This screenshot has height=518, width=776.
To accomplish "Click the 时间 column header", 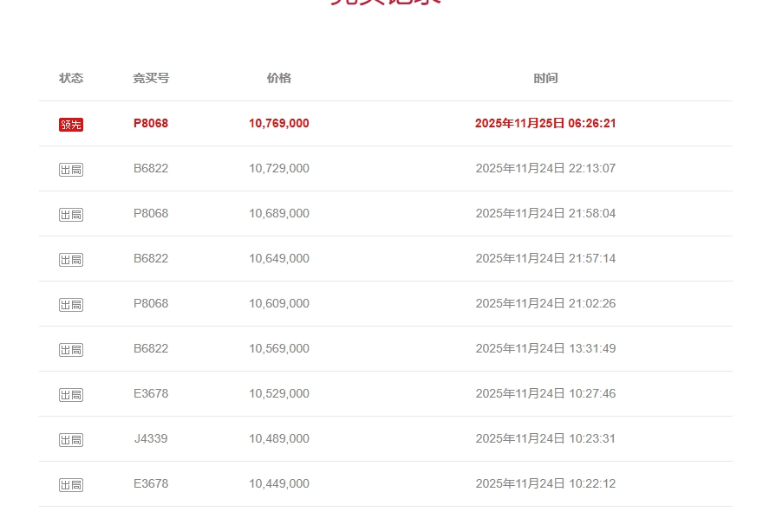I will tap(545, 78).
